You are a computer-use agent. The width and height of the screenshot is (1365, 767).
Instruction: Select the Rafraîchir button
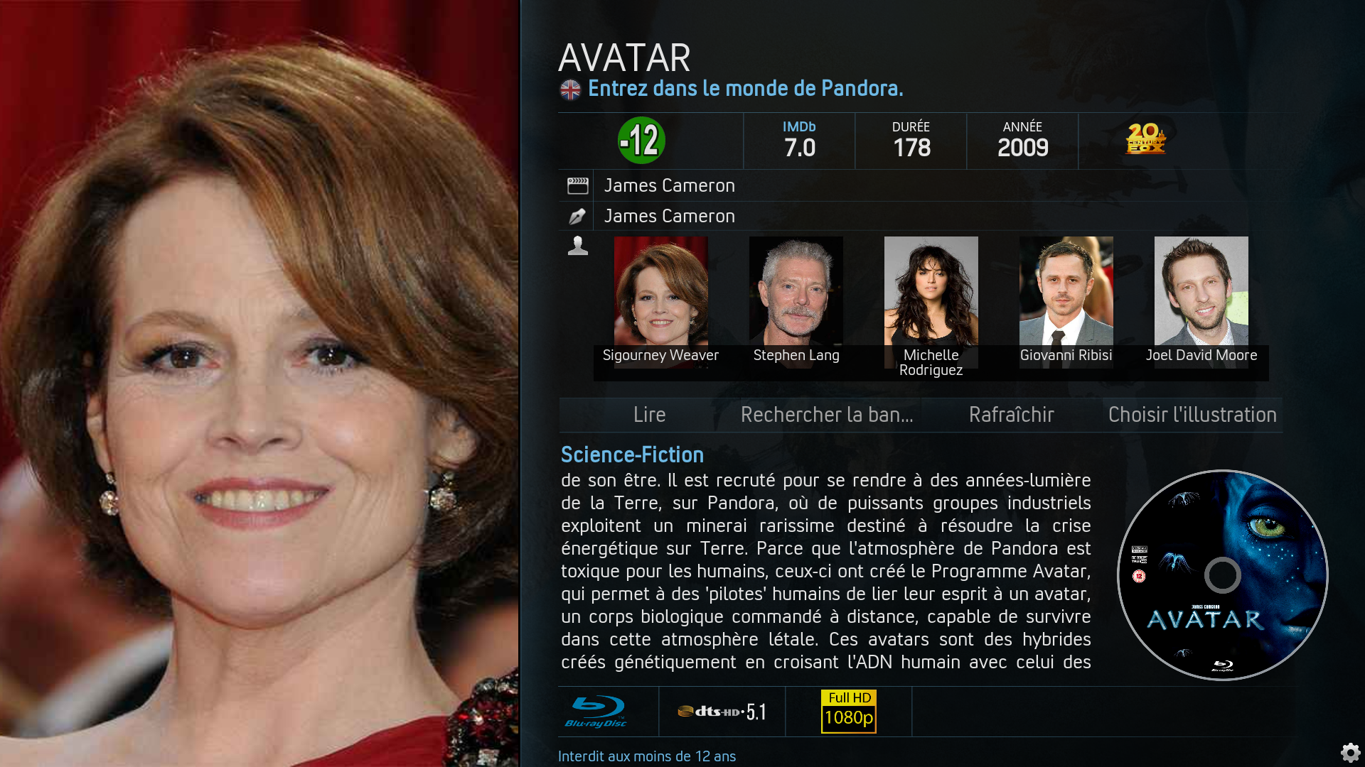(1011, 415)
